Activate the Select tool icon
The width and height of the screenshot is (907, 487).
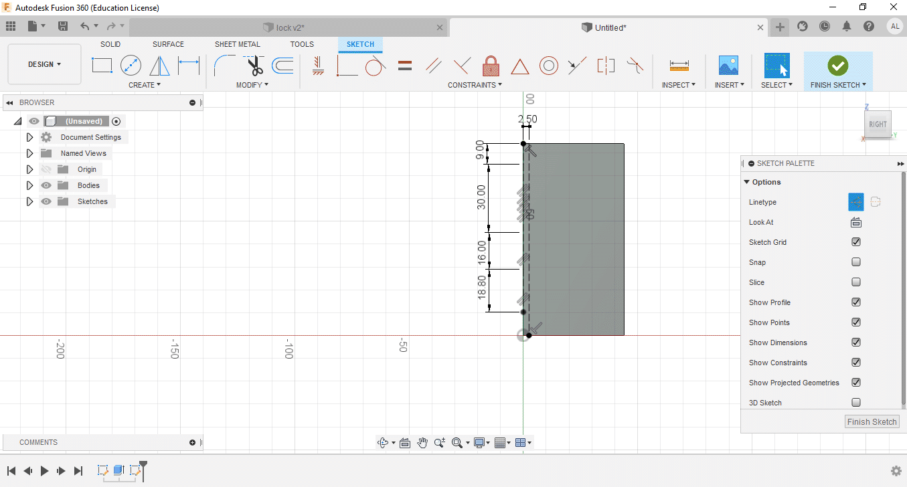tap(776, 66)
